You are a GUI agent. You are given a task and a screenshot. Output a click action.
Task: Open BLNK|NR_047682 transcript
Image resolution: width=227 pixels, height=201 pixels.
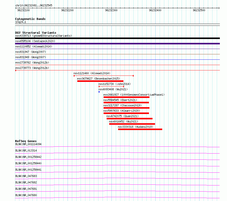tap(26, 182)
